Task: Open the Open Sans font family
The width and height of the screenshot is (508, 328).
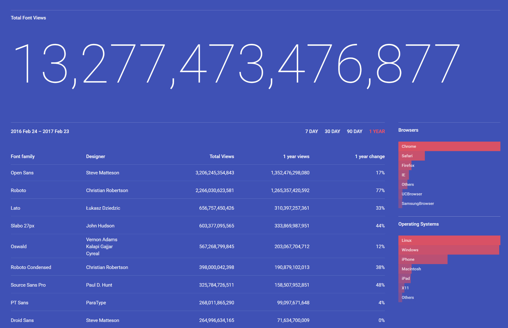Action: [22, 173]
